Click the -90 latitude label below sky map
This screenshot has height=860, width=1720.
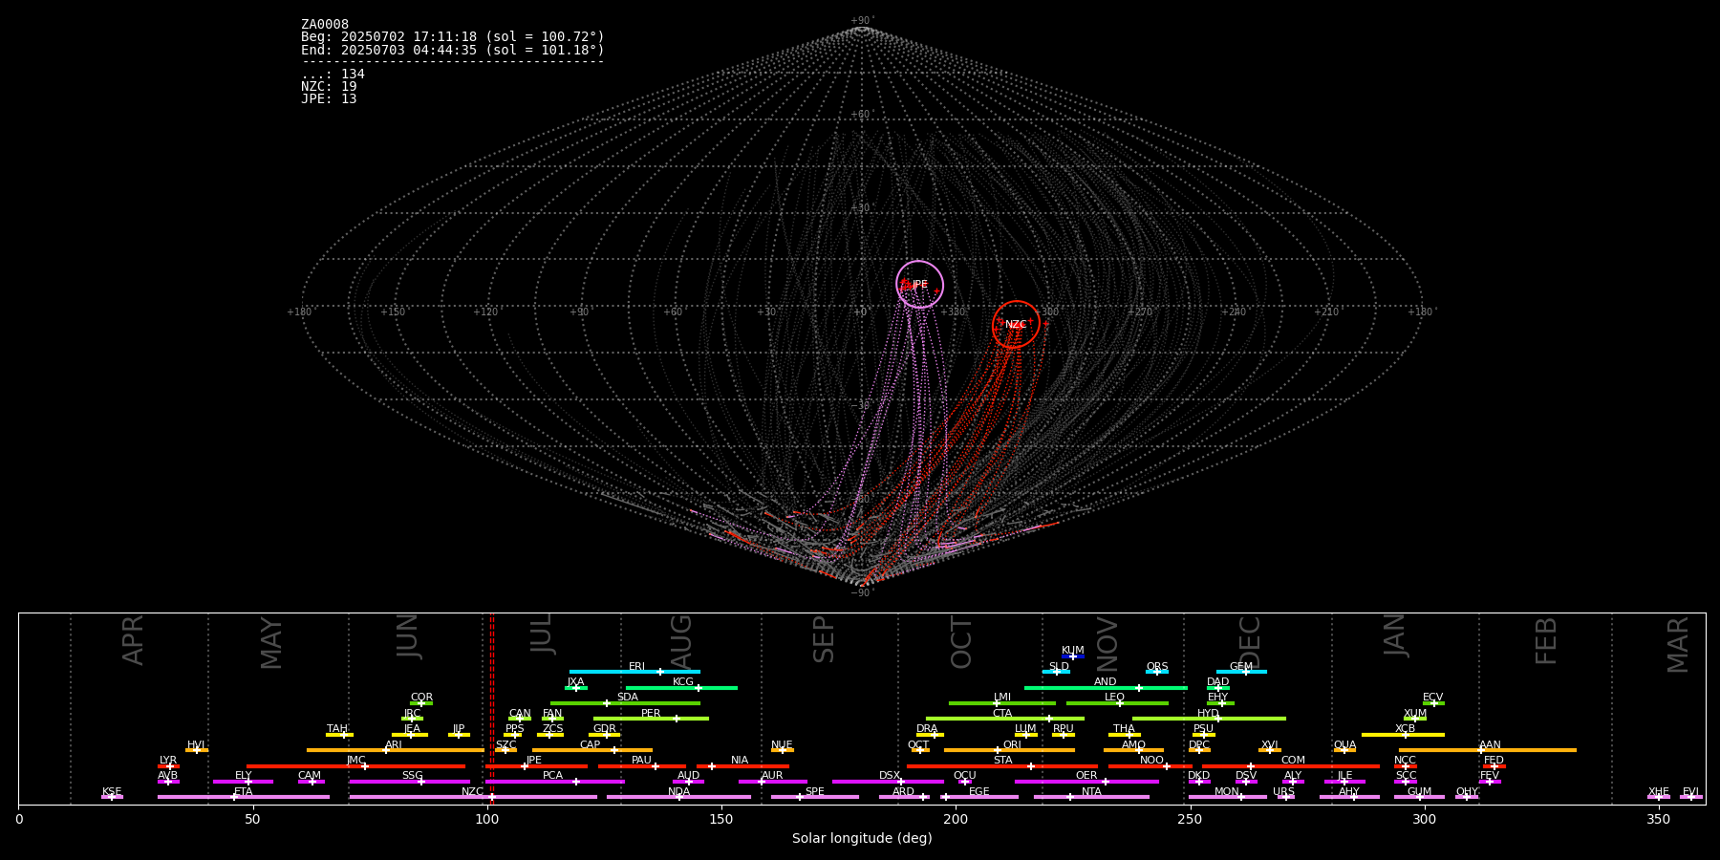point(861,593)
